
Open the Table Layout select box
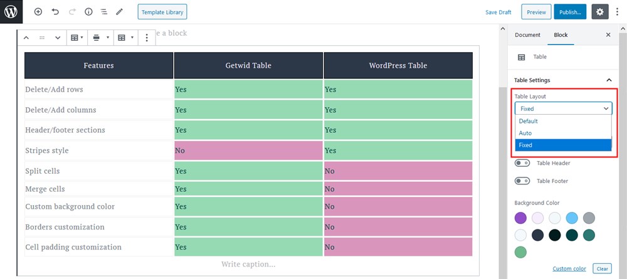click(564, 108)
